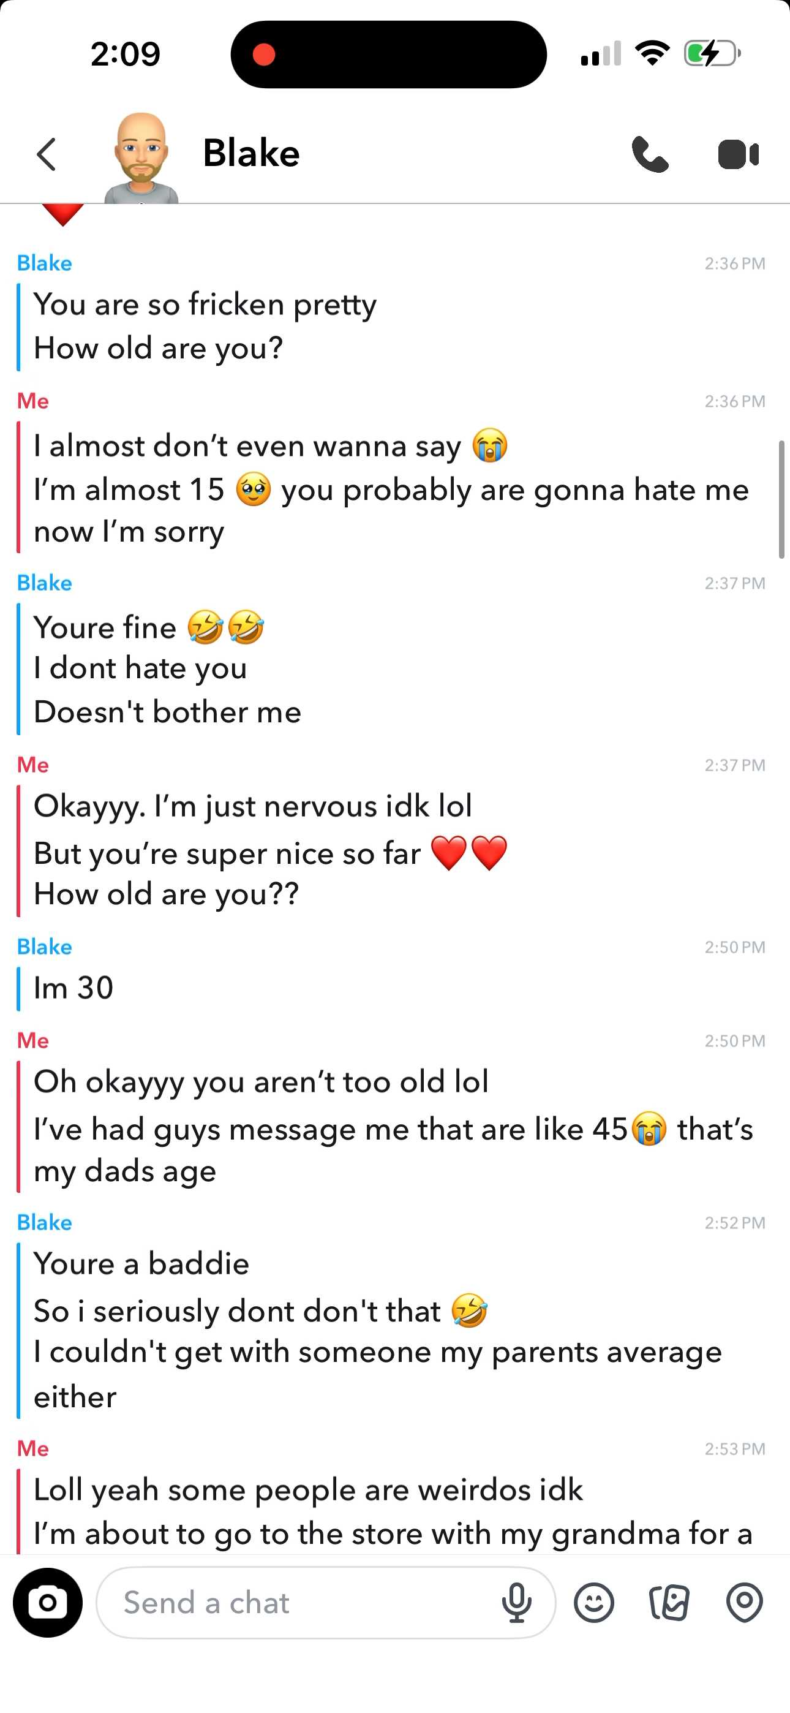Screen dimensions: 790x1713
Task: Open the smiley emoji picker
Action: pyautogui.click(x=594, y=1603)
